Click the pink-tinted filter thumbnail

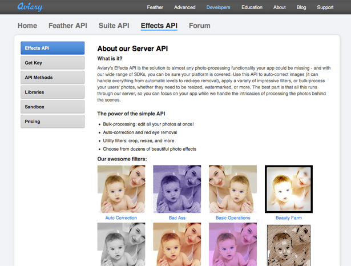coord(233,244)
